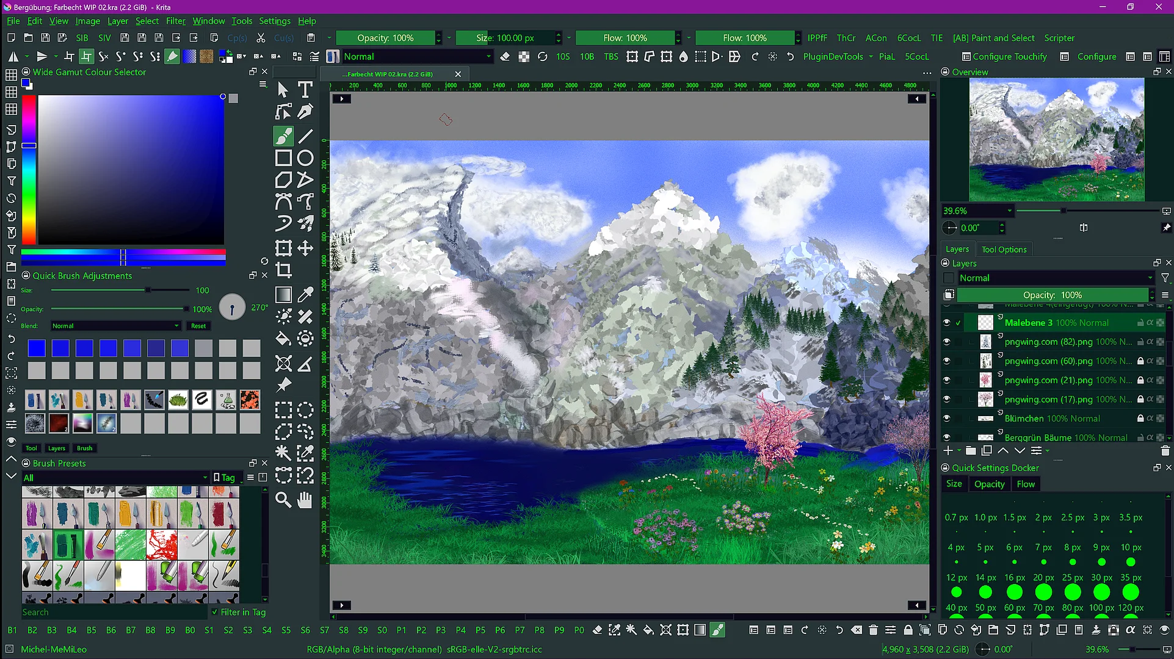Select the Crop tool
Screen dimensions: 1174x659
pos(283,270)
